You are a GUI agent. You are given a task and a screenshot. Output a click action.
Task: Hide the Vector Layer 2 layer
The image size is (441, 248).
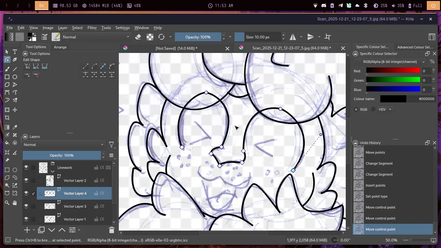pos(26,181)
